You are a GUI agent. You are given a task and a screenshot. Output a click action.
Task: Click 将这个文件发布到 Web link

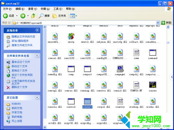coord(22,76)
